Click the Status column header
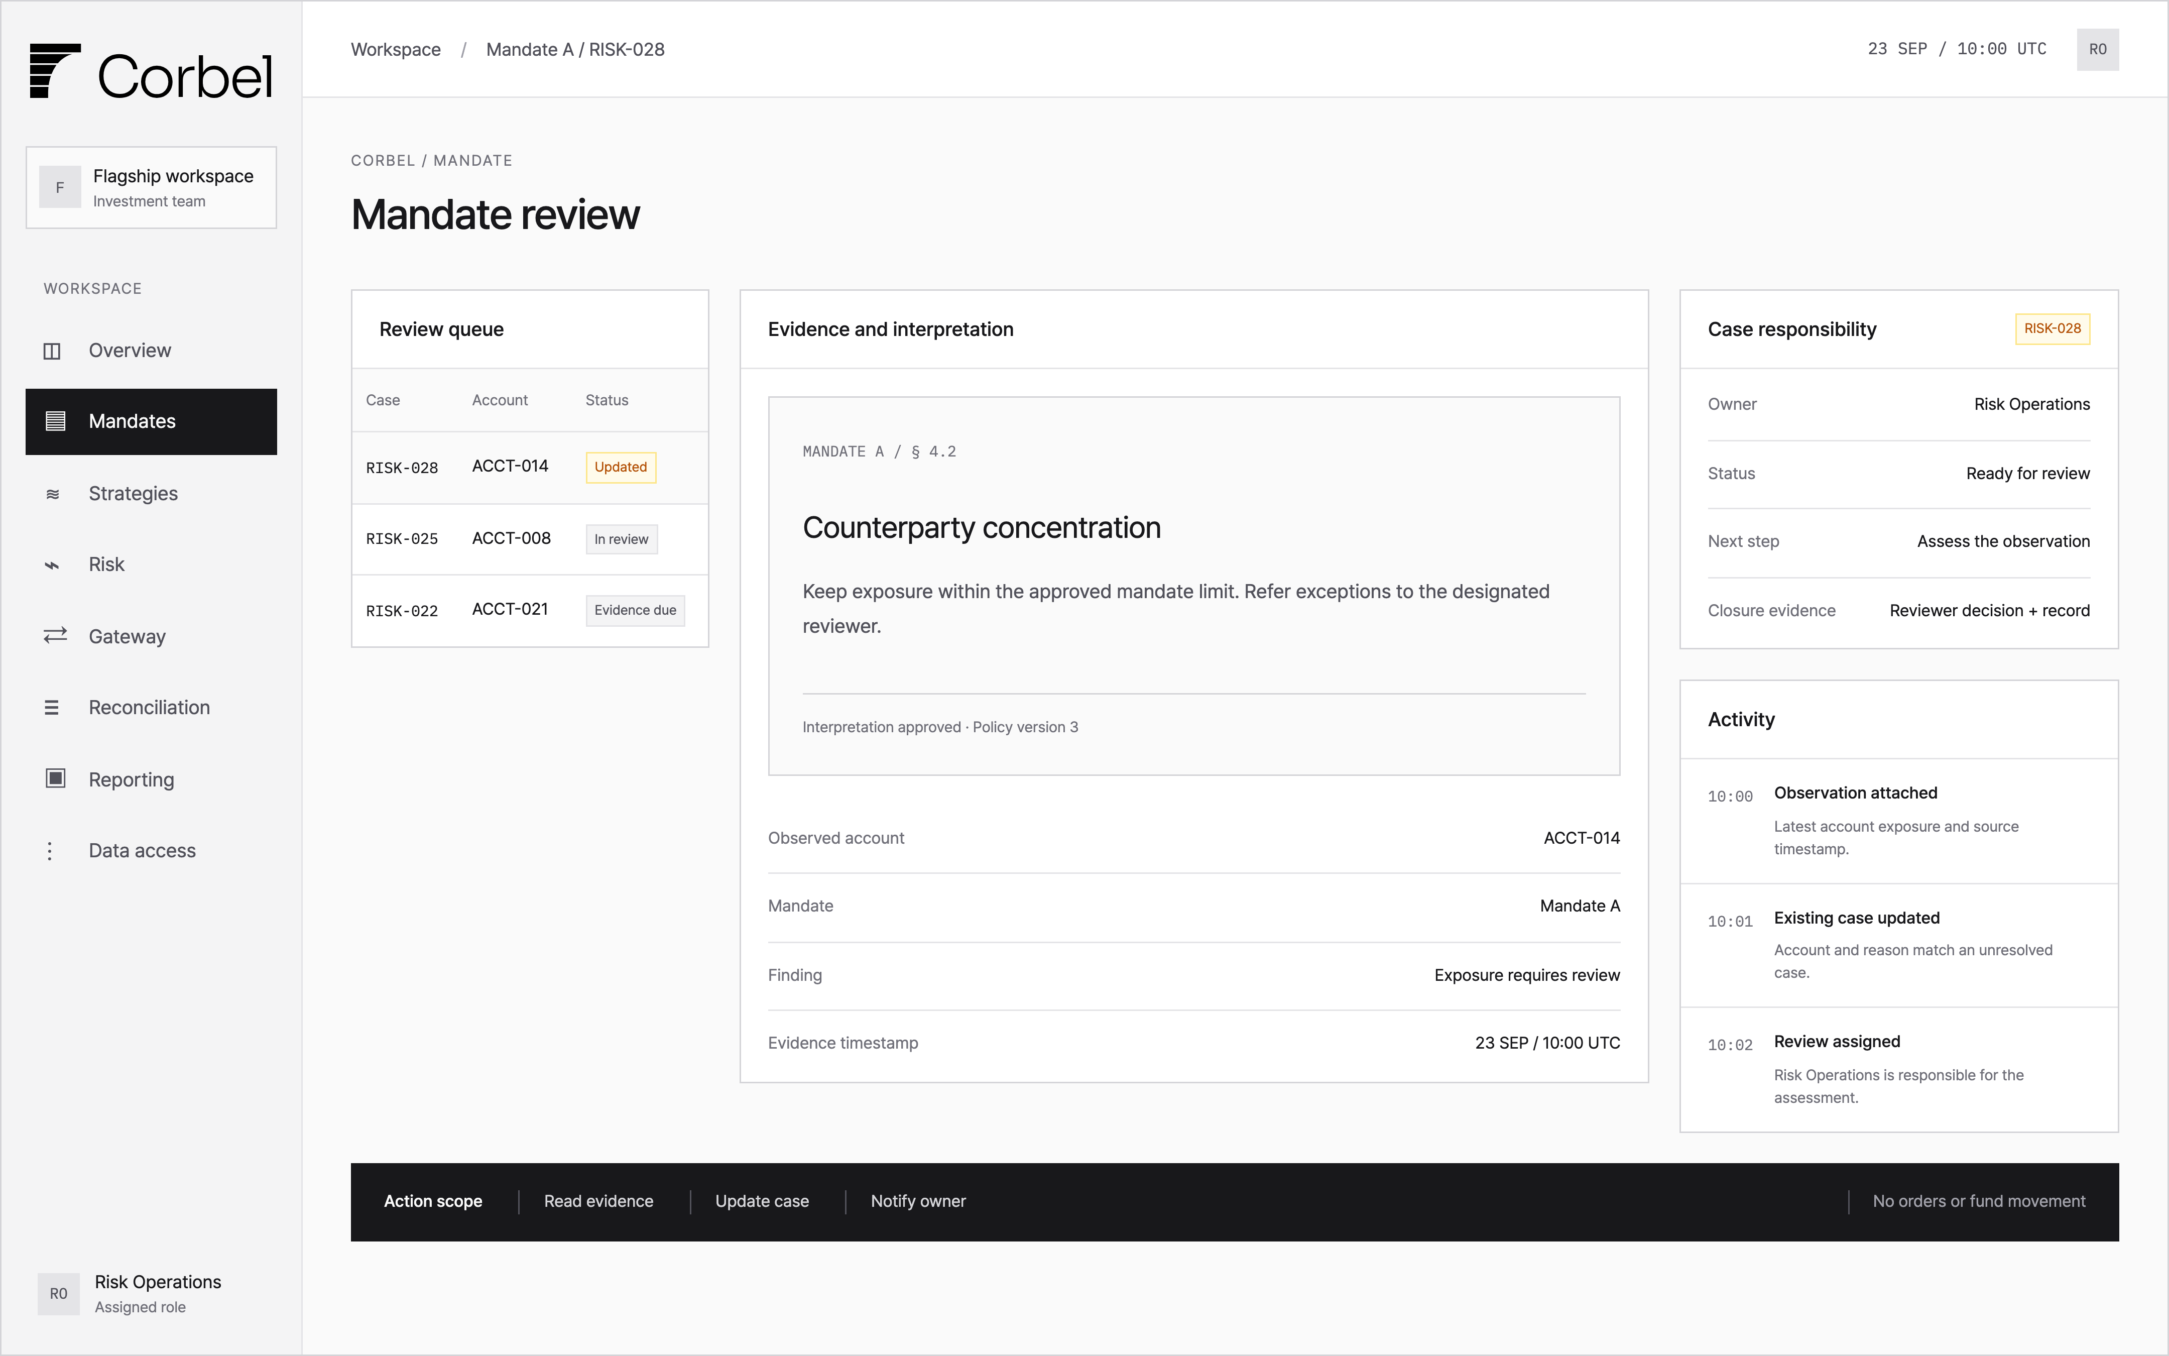This screenshot has height=1356, width=2169. [607, 400]
